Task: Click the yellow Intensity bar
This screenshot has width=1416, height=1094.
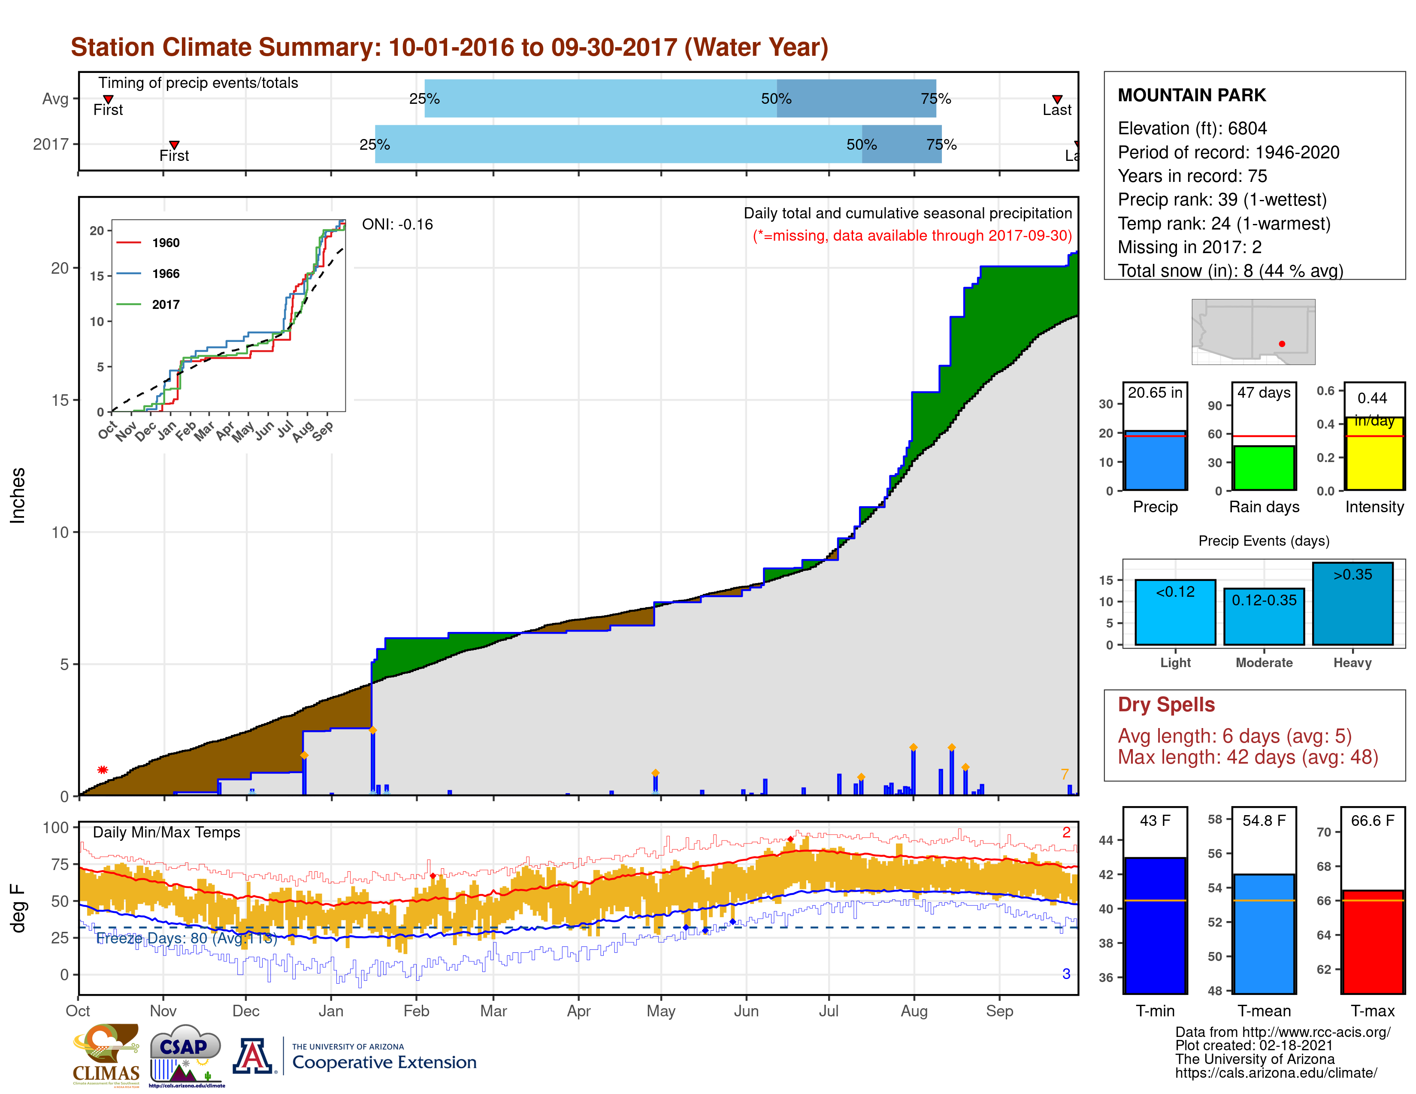Action: click(1374, 453)
